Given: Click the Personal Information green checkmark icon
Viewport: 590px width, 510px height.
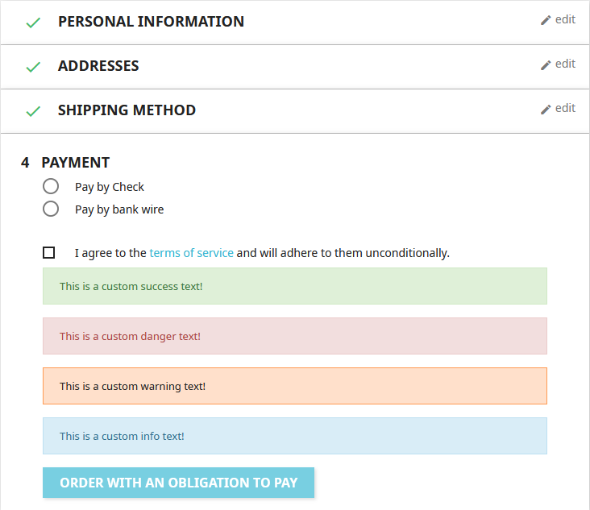Looking at the screenshot, I should (x=33, y=23).
